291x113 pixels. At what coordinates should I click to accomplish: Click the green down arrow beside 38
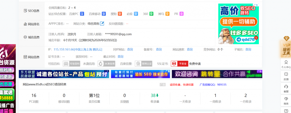[x=157, y=96]
